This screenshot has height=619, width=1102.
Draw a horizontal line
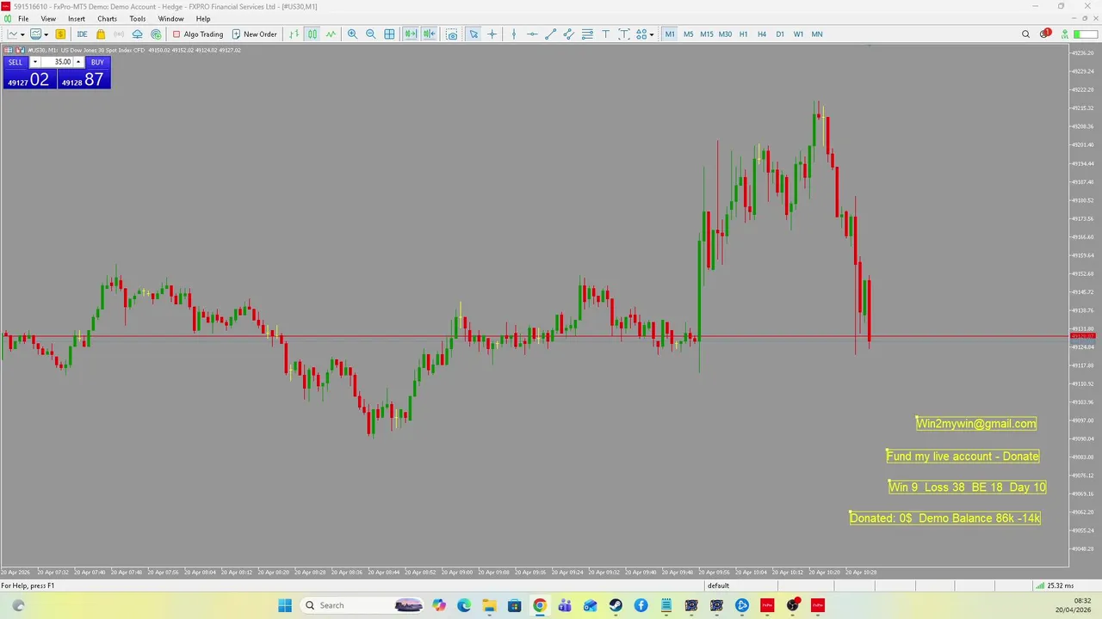pyautogui.click(x=532, y=34)
